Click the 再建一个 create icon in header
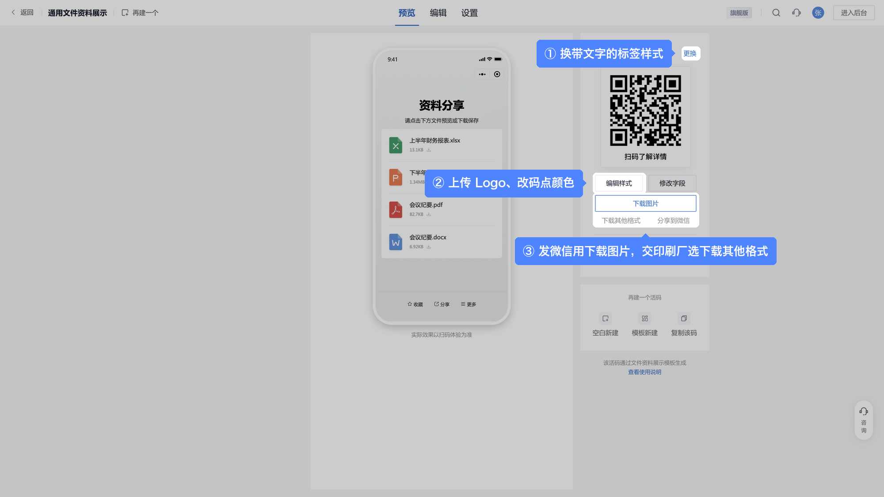The image size is (884, 497). [x=125, y=12]
